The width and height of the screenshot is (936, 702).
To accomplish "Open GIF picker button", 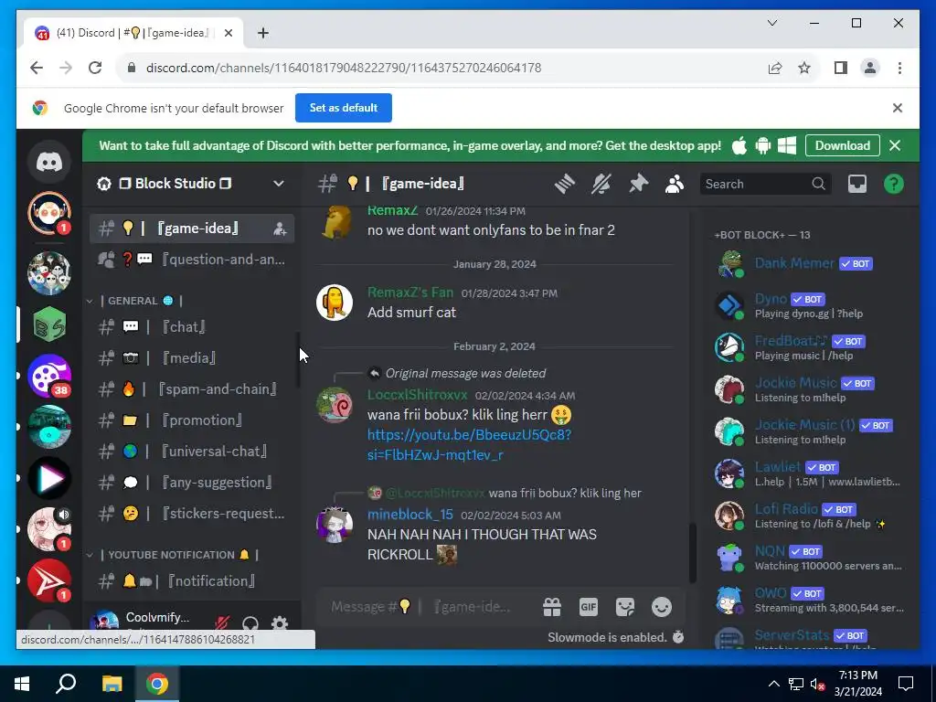I will pyautogui.click(x=588, y=607).
